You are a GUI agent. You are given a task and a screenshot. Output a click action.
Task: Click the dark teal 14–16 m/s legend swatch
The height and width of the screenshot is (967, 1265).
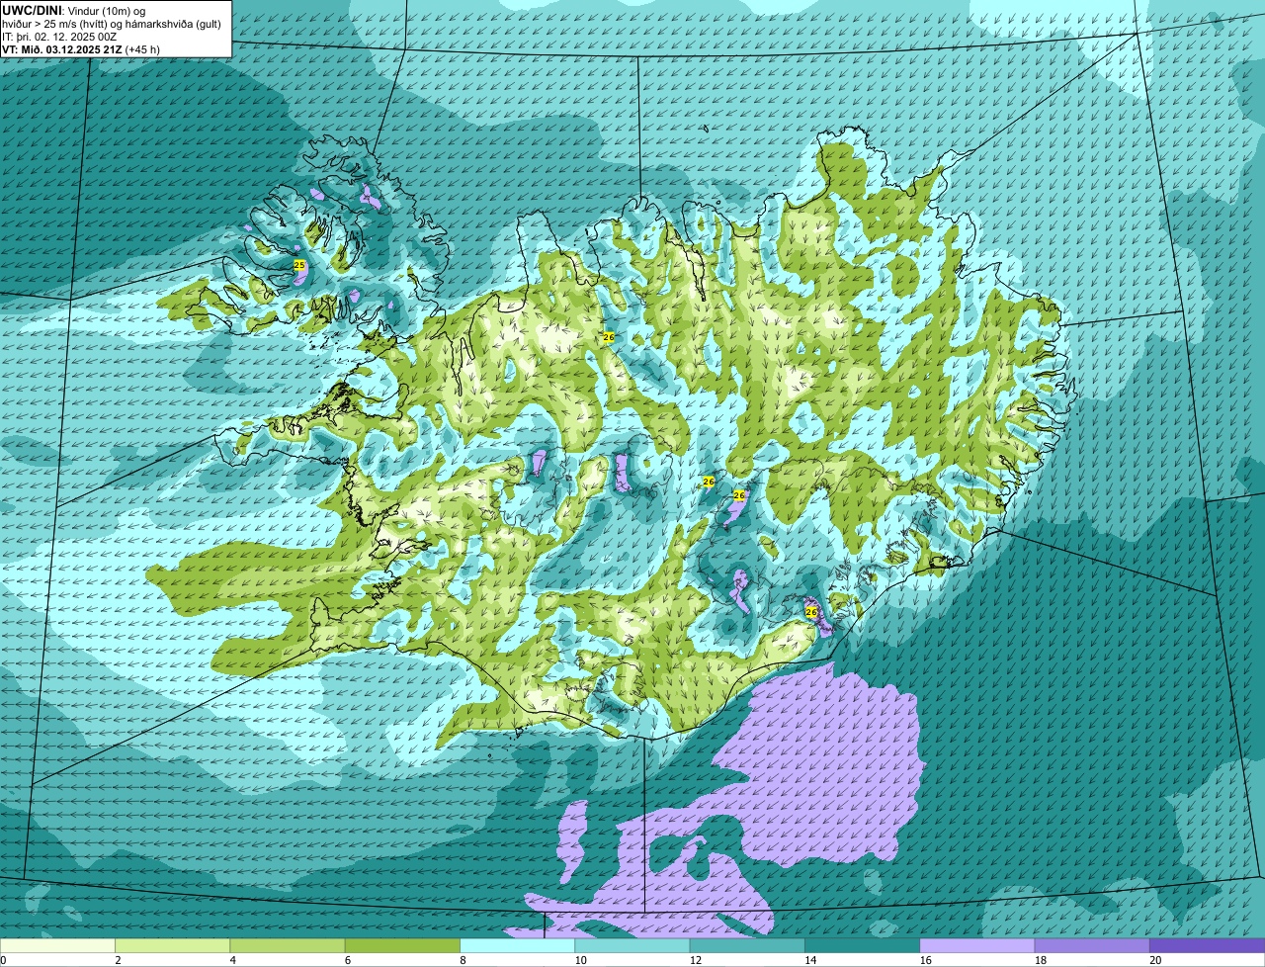click(863, 946)
